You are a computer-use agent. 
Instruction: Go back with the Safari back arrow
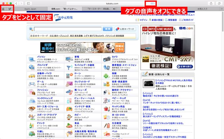click(x=16, y=3)
